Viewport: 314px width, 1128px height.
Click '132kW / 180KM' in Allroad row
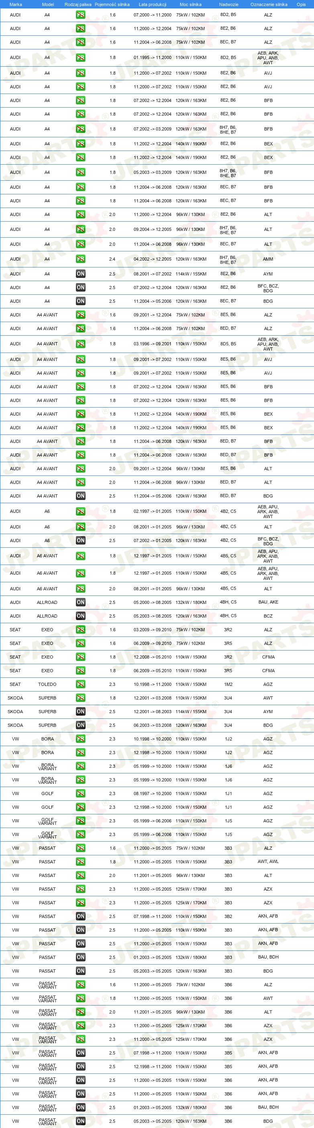pyautogui.click(x=191, y=602)
